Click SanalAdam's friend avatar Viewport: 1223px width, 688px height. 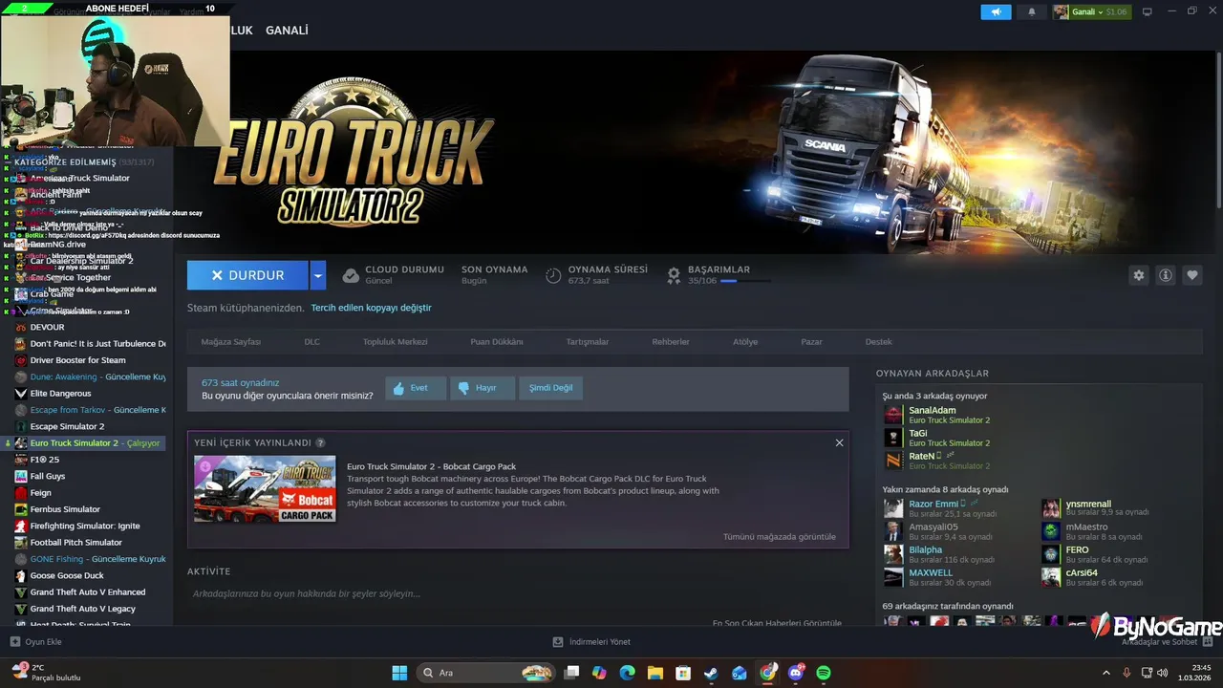point(893,415)
